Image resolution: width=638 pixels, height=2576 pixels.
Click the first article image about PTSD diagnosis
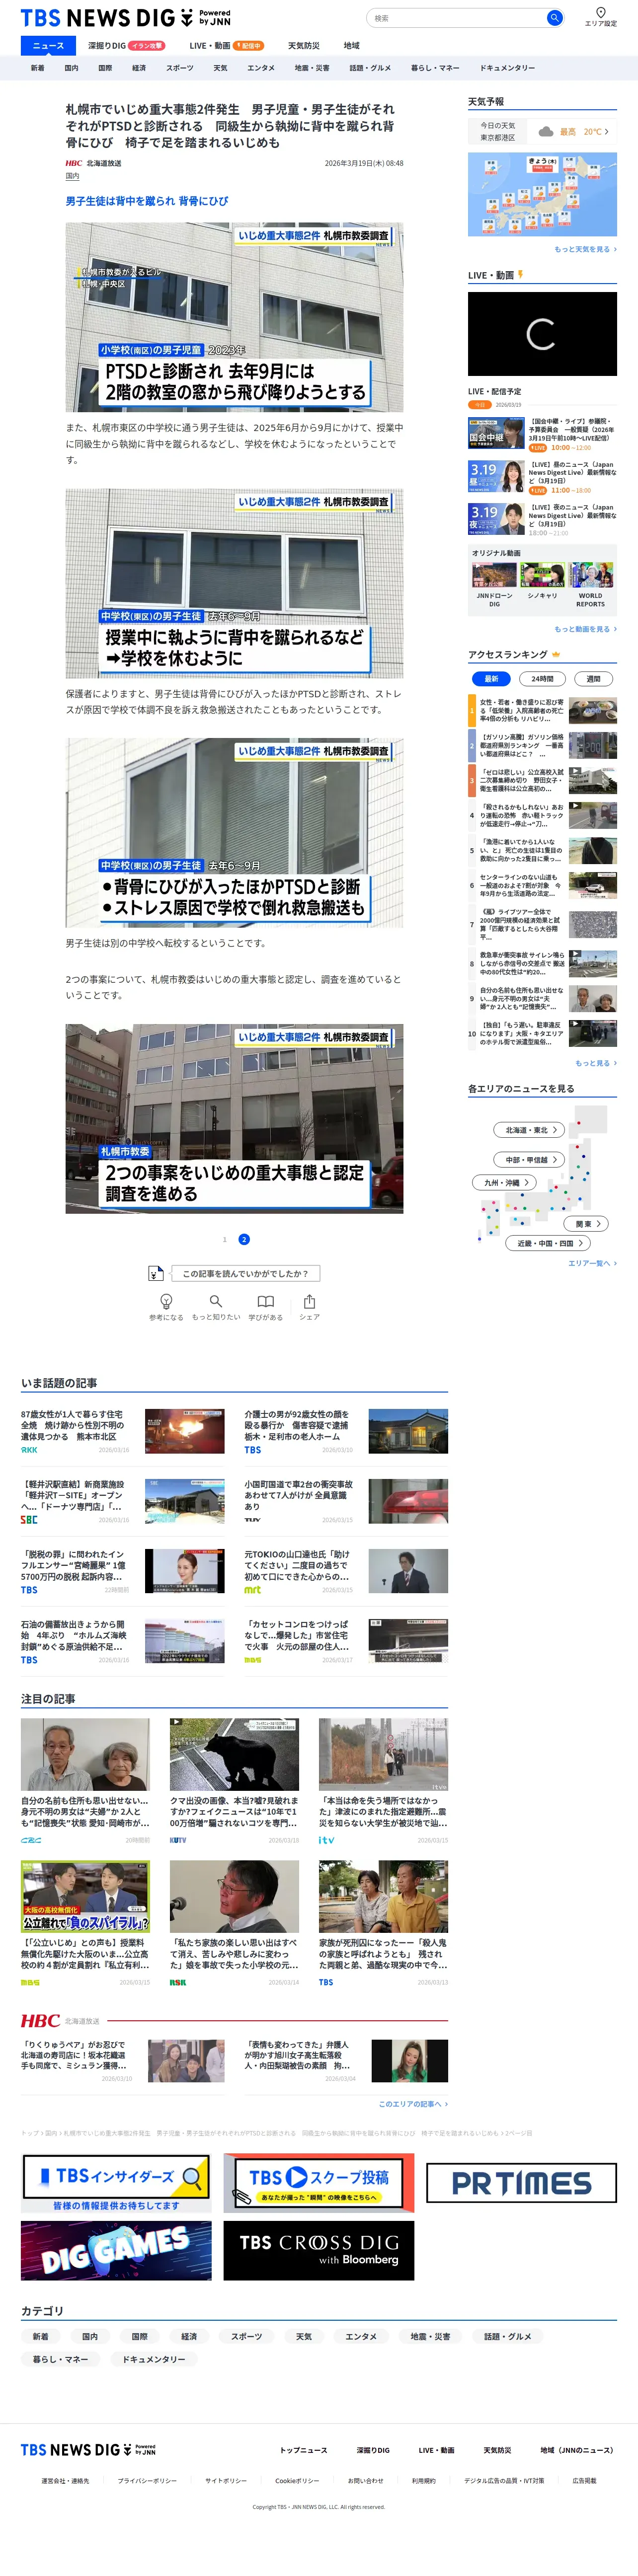234,317
